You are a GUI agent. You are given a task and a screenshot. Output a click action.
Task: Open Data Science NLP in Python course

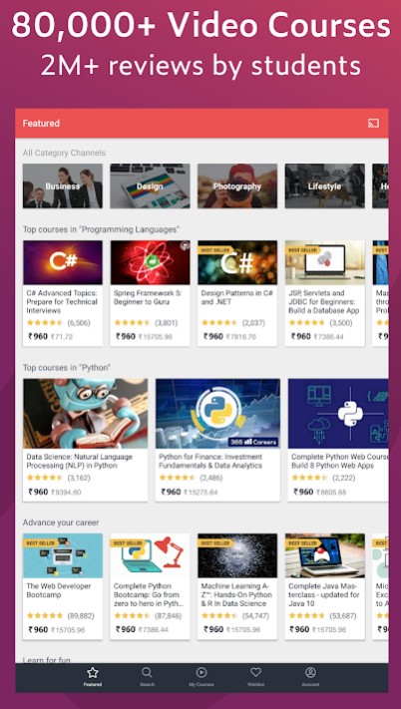[x=85, y=440]
